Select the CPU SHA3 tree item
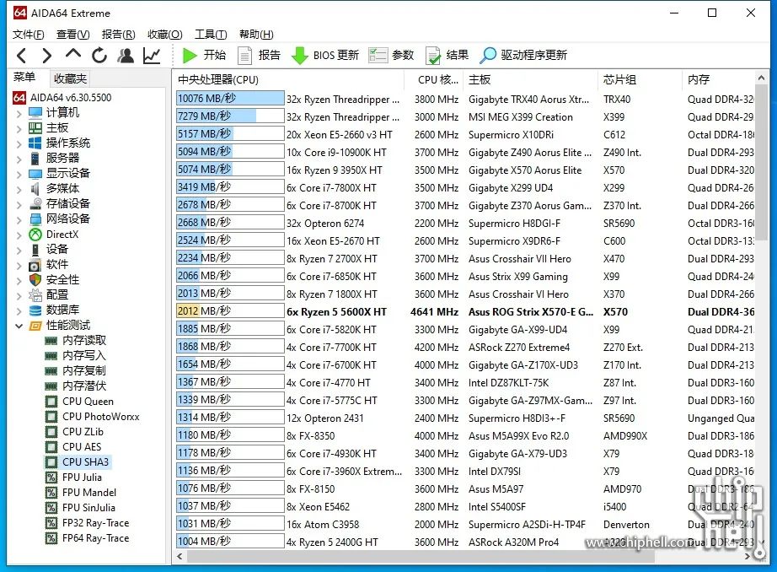 click(78, 461)
